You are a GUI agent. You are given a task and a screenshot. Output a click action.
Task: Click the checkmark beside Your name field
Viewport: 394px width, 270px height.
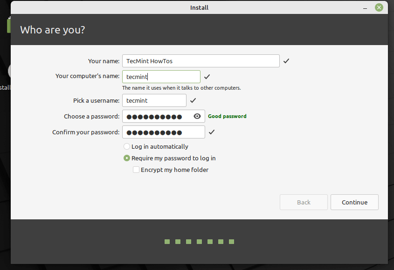pos(286,61)
